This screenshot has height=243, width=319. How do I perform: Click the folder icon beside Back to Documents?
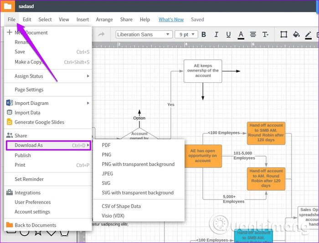[10, 225]
